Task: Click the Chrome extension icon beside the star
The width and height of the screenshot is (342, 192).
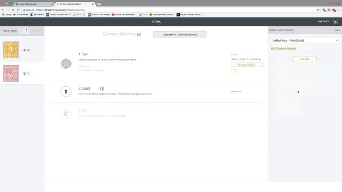Action: 324,10
